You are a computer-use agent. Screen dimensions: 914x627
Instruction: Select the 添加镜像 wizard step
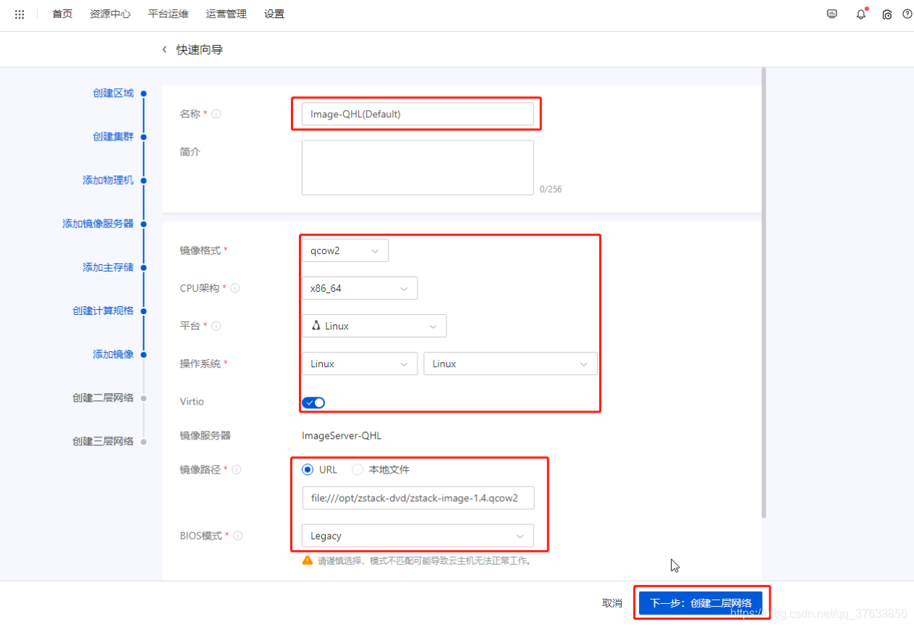[x=113, y=354]
